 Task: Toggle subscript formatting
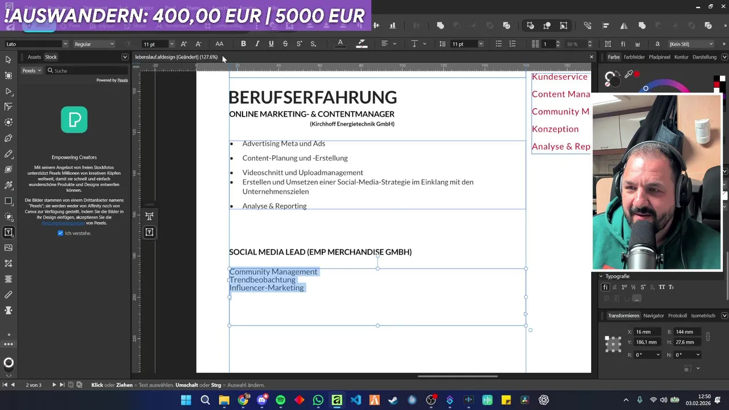tap(313, 44)
